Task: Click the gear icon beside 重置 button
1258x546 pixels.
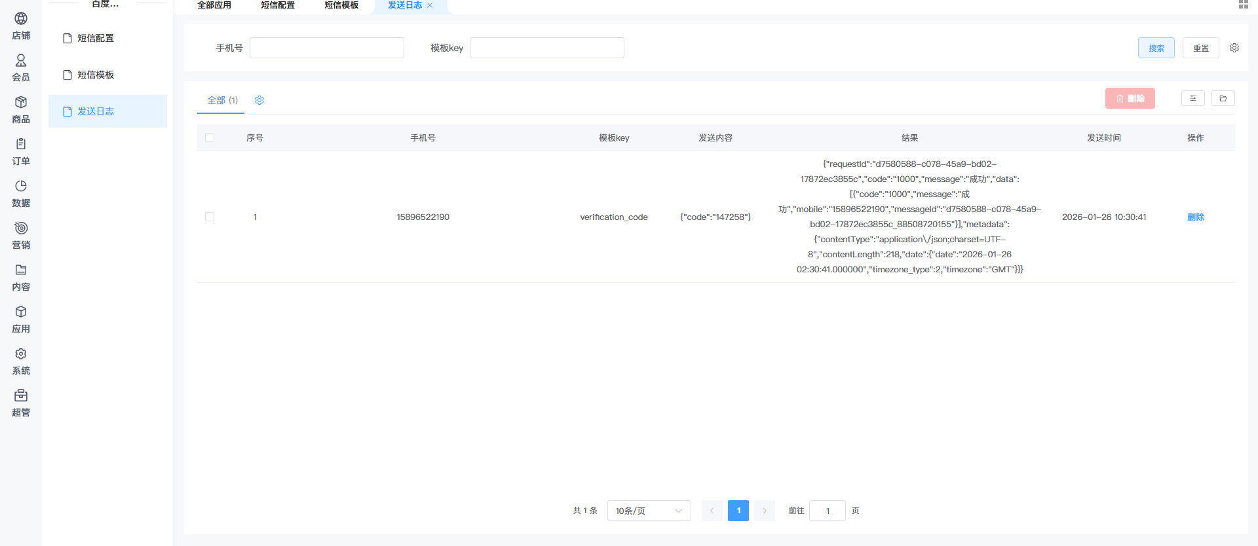Action: coord(1234,48)
